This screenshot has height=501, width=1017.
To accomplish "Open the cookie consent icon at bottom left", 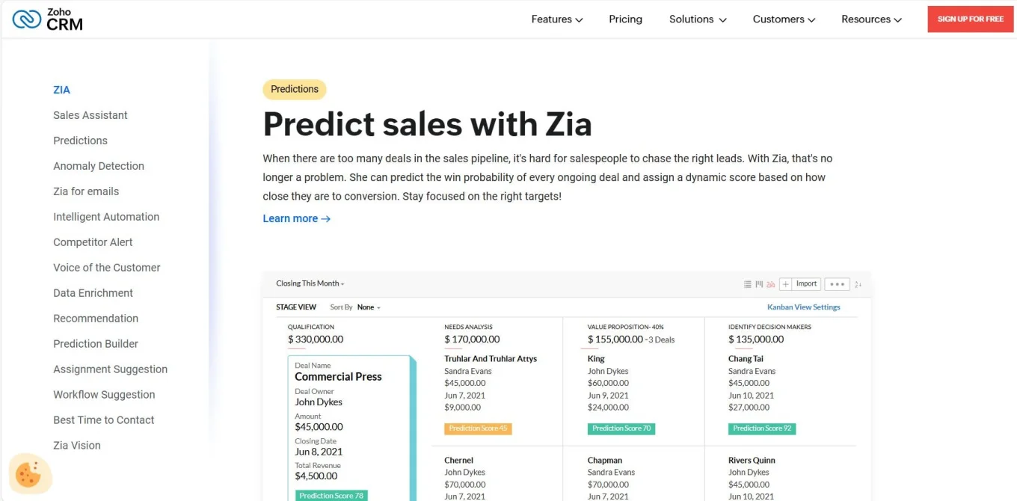I will [x=30, y=474].
